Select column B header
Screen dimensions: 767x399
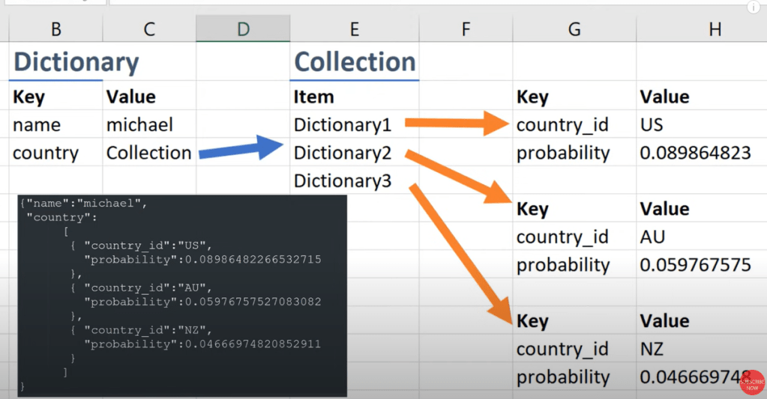pyautogui.click(x=55, y=29)
